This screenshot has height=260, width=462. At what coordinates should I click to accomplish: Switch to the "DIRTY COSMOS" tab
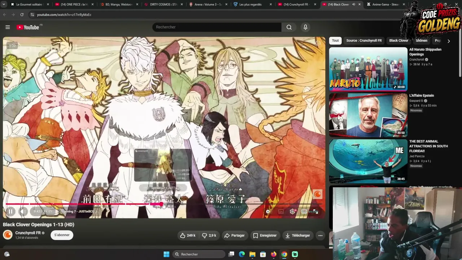click(x=164, y=4)
